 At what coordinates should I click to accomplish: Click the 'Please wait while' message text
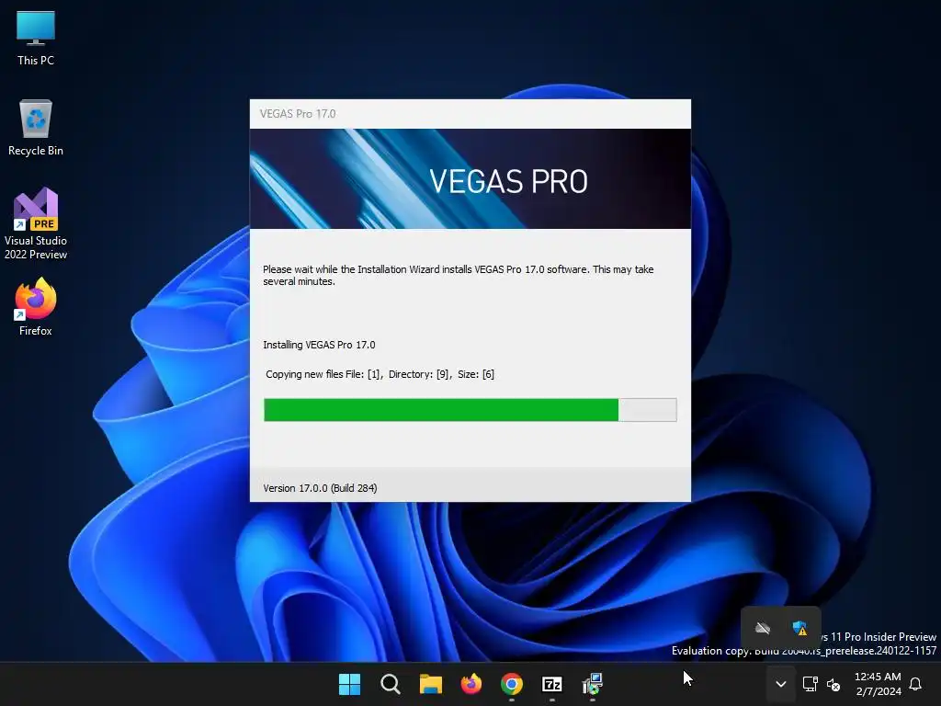459,276
